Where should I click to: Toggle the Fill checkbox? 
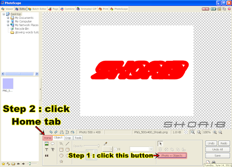point(116,149)
